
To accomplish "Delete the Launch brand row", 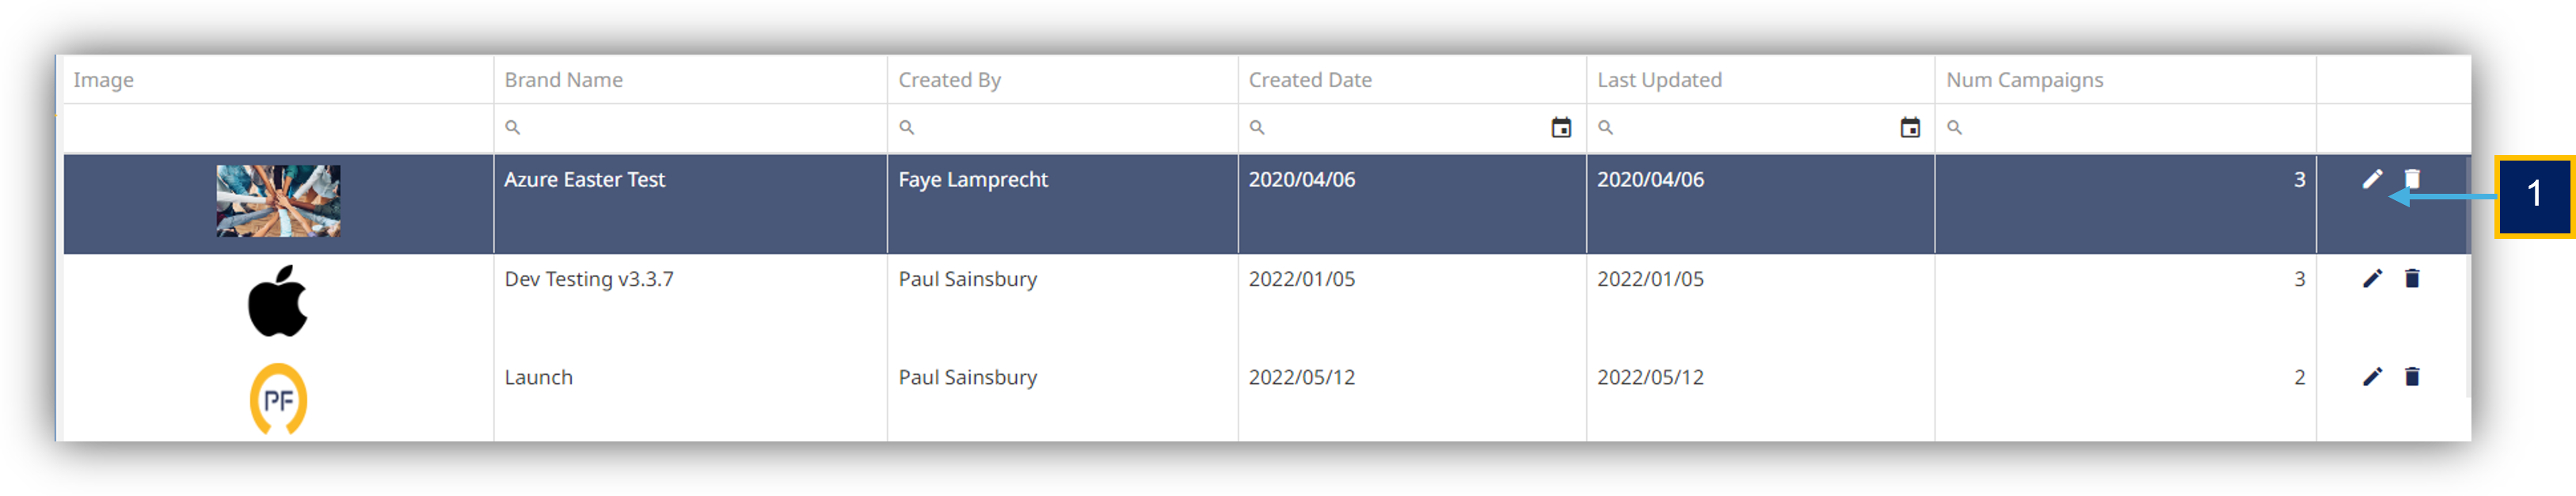I will [2412, 377].
